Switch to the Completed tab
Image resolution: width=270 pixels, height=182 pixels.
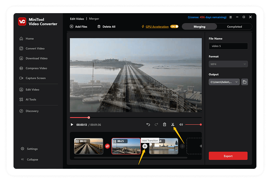[x=234, y=27]
